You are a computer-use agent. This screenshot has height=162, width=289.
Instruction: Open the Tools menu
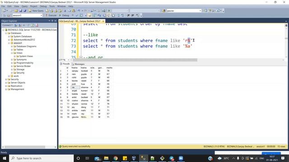click(x=52, y=6)
